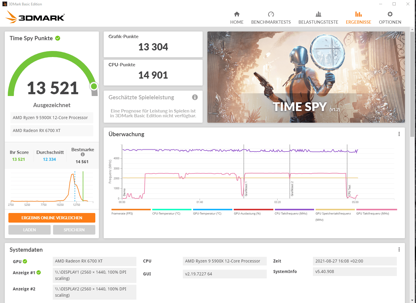The height and width of the screenshot is (303, 416).
Task: Click green checkmark beside Time Spy Punkte
Action: pos(58,38)
